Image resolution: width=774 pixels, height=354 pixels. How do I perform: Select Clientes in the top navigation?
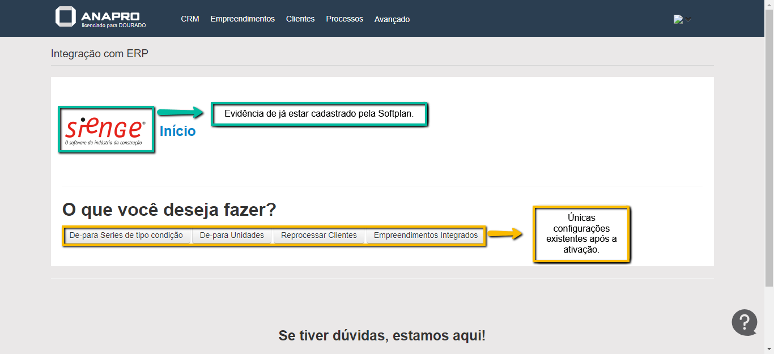click(300, 19)
